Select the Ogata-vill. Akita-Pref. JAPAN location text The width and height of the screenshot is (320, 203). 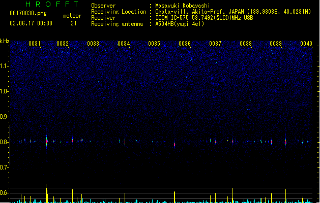(233, 12)
